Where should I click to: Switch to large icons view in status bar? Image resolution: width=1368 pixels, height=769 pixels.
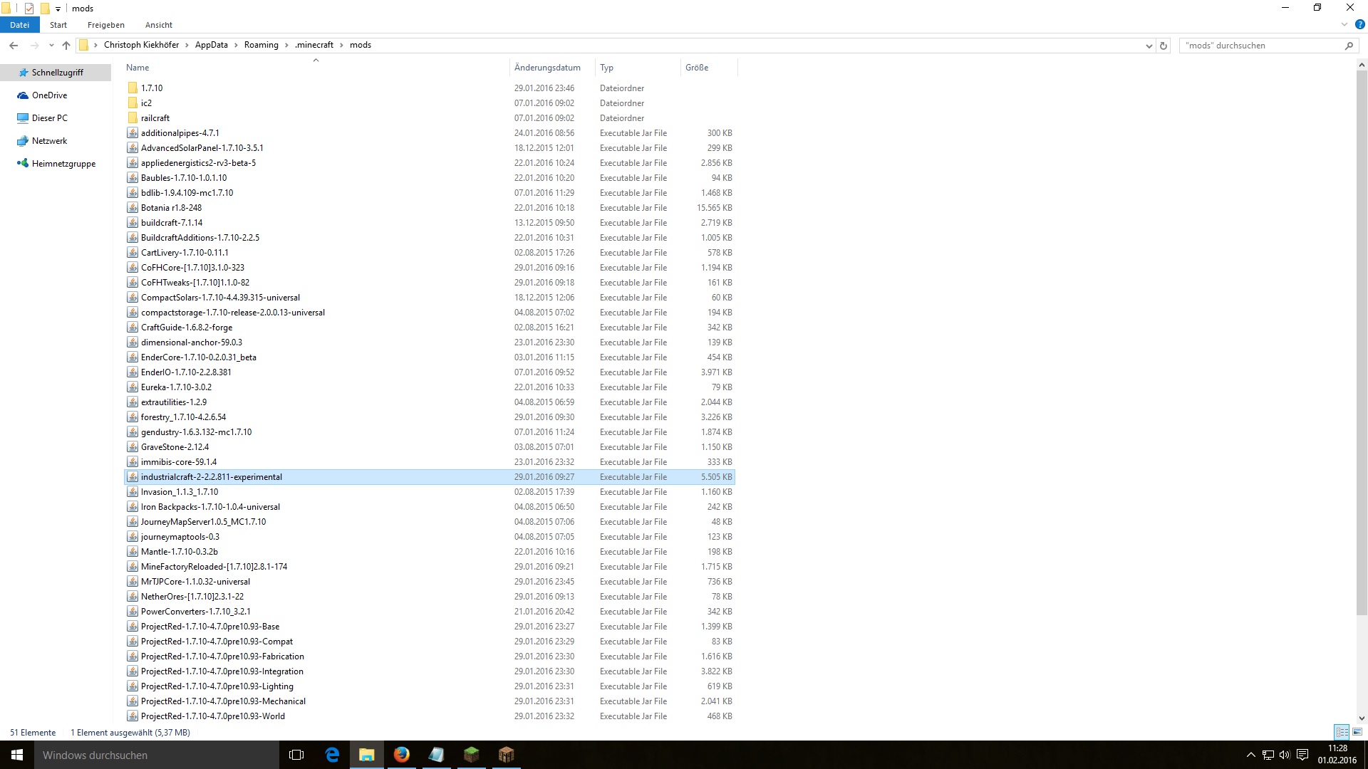tap(1357, 732)
